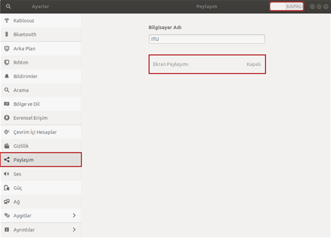331x238 pixels.
Task: Click the Arka Plan background icon
Action: point(6,49)
